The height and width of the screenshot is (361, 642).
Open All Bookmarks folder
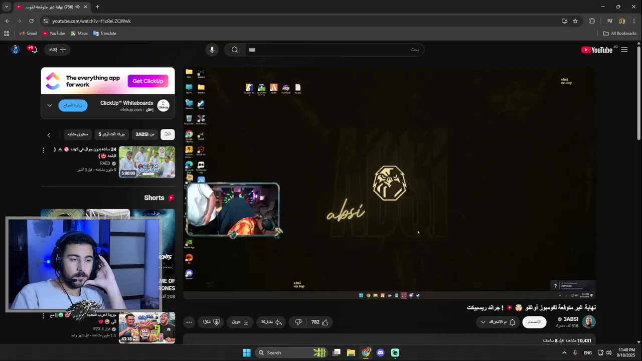coord(620,33)
